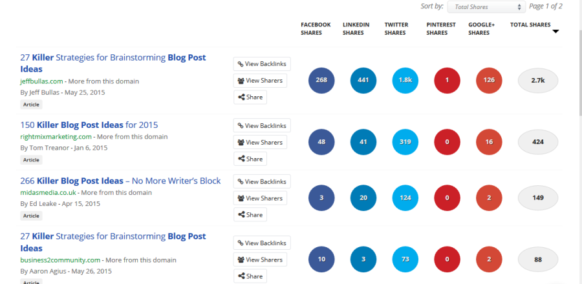Share the midasmedia.co.uk article
582x284 pixels.
[250, 215]
